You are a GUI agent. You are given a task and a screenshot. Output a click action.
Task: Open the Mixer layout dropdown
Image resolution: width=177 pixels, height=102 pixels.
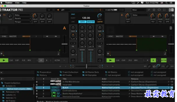tap(139, 10)
